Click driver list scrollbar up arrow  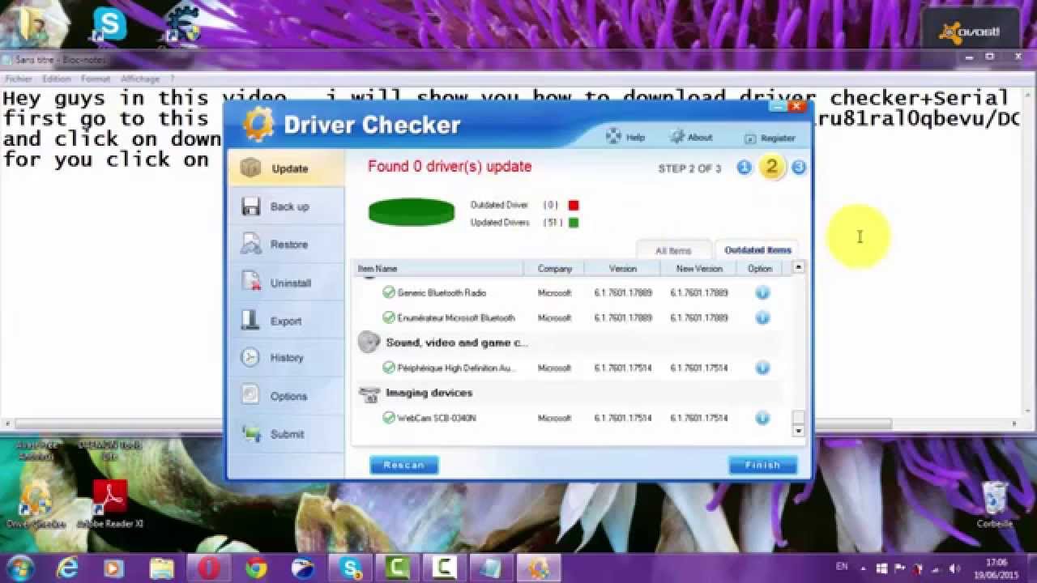click(799, 267)
